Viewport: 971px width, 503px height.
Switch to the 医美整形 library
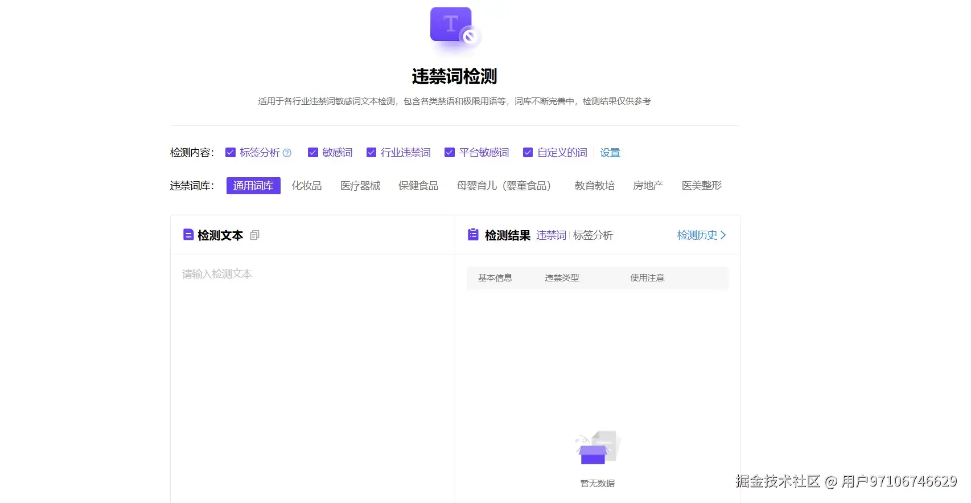pyautogui.click(x=702, y=186)
